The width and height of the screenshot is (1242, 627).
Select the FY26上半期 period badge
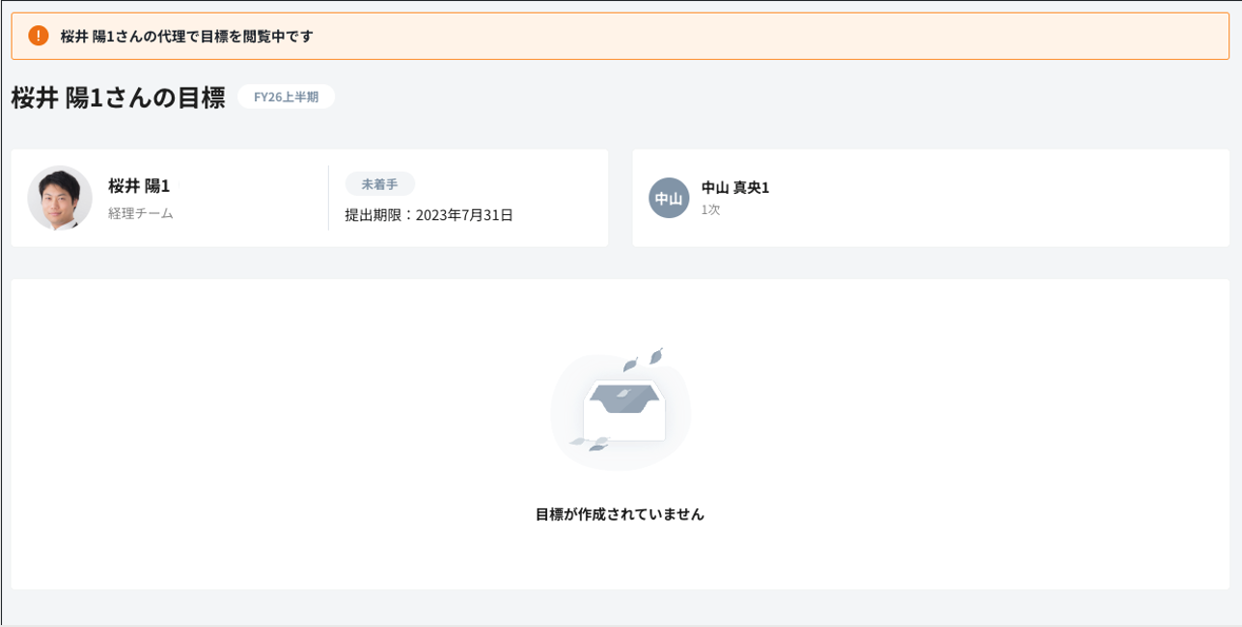pyautogui.click(x=286, y=96)
